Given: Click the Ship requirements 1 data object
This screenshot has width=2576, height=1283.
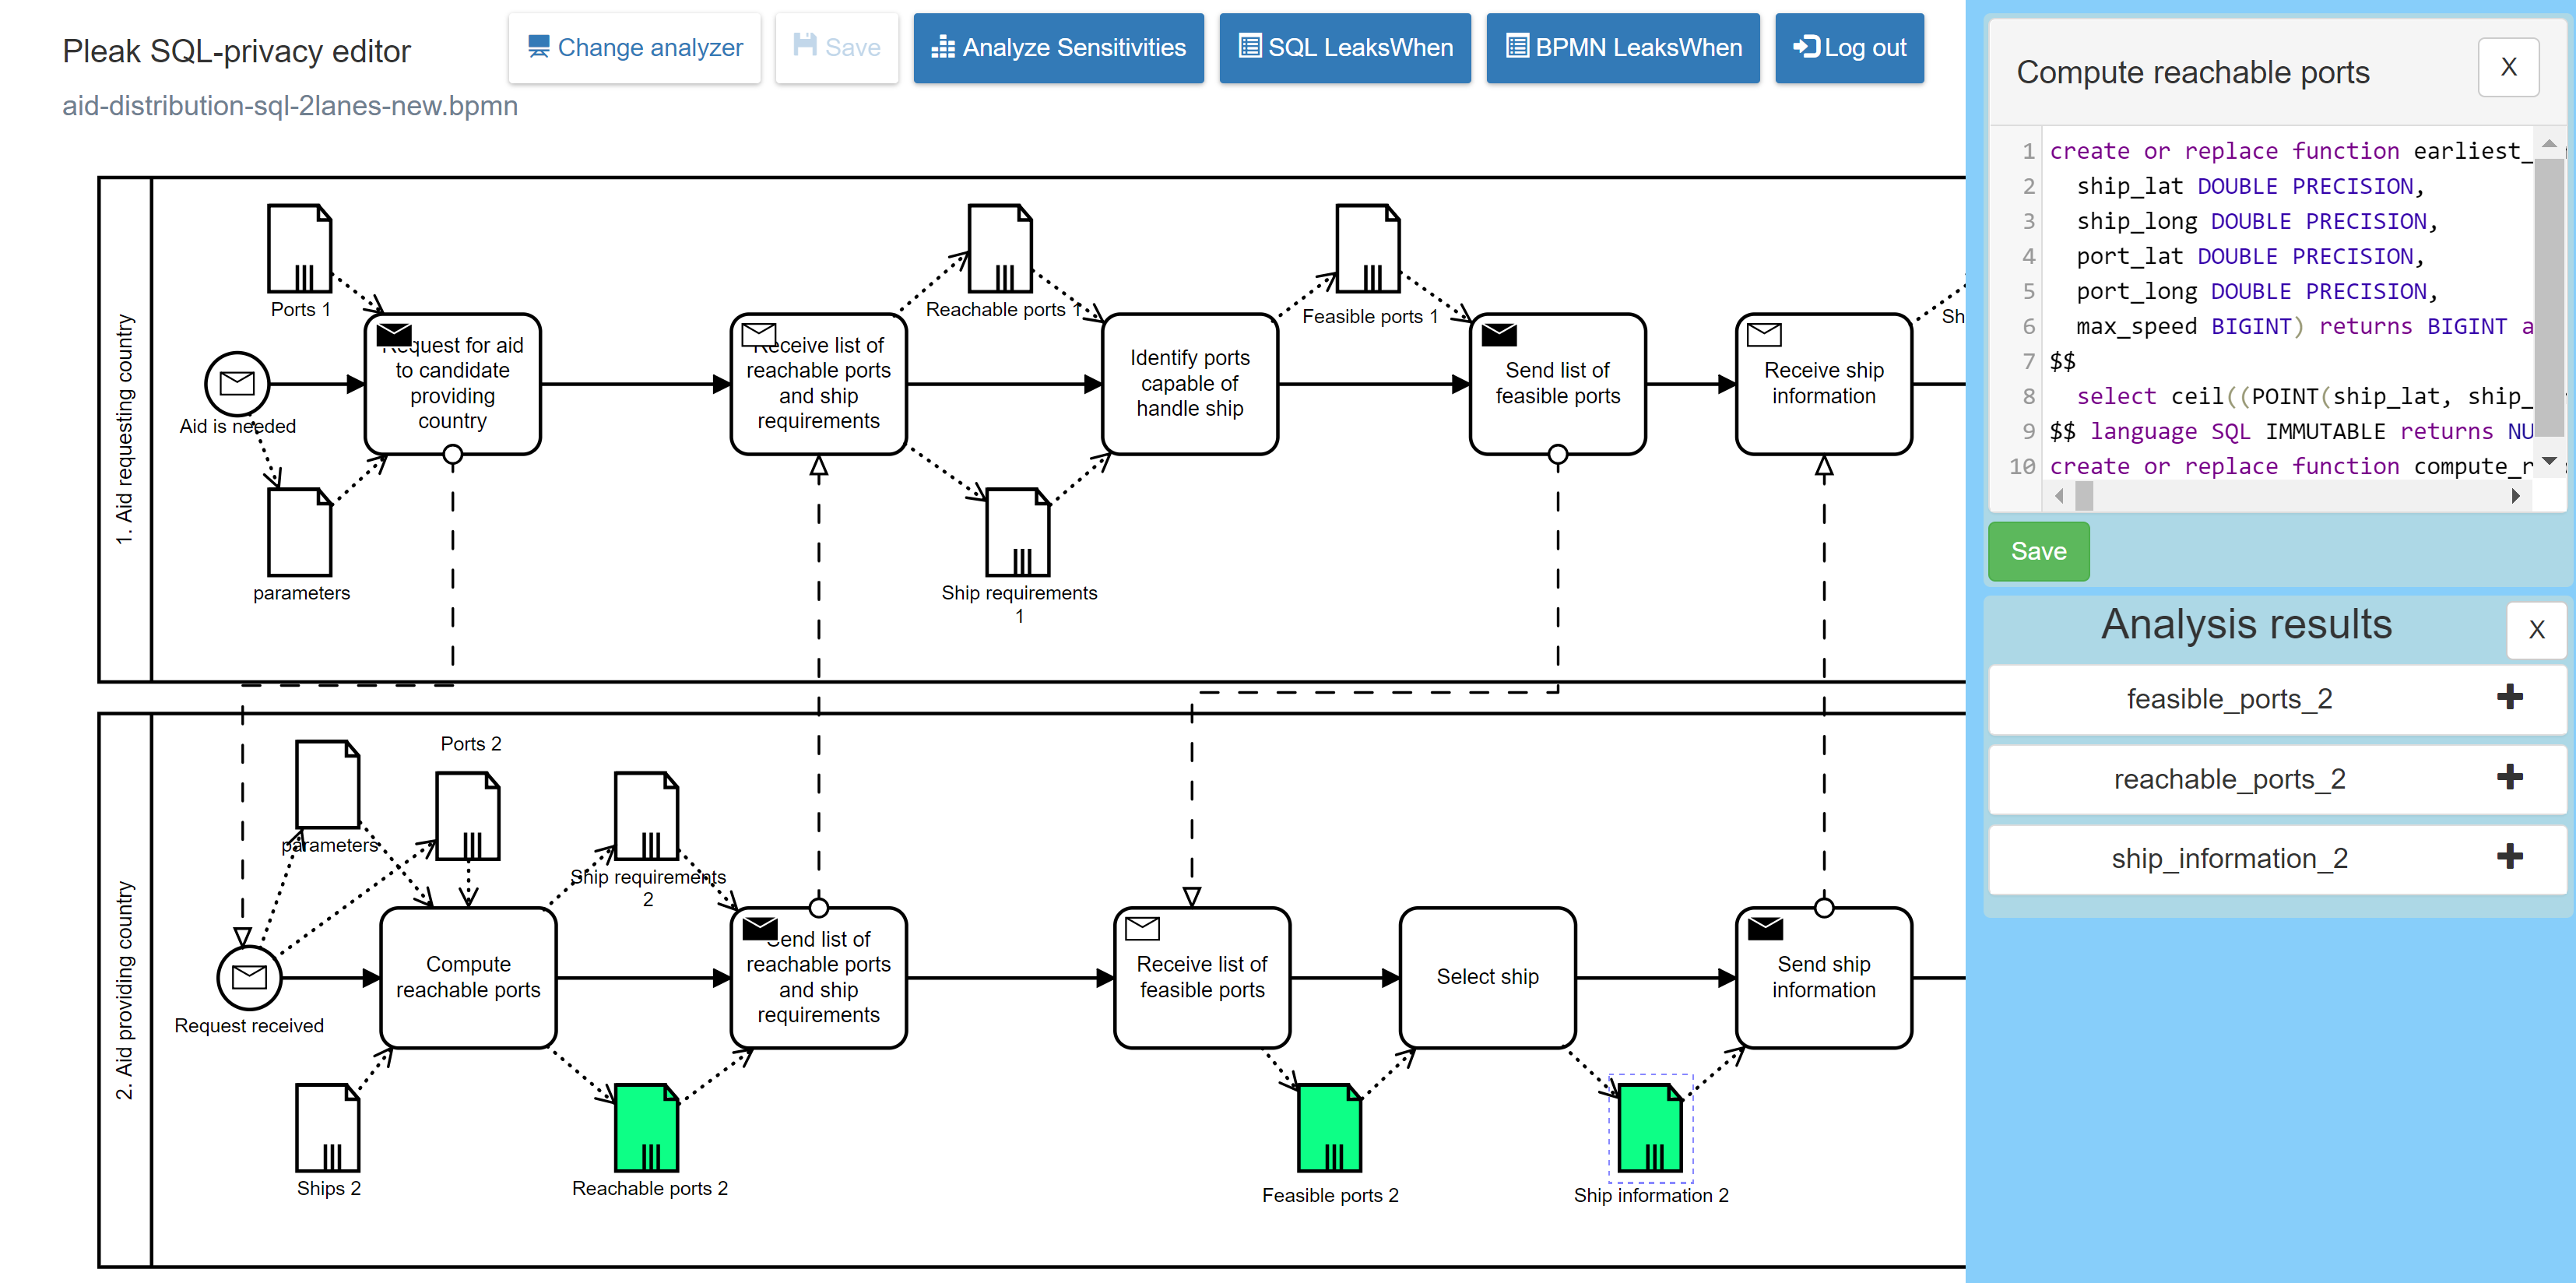Looking at the screenshot, I should (x=1017, y=532).
